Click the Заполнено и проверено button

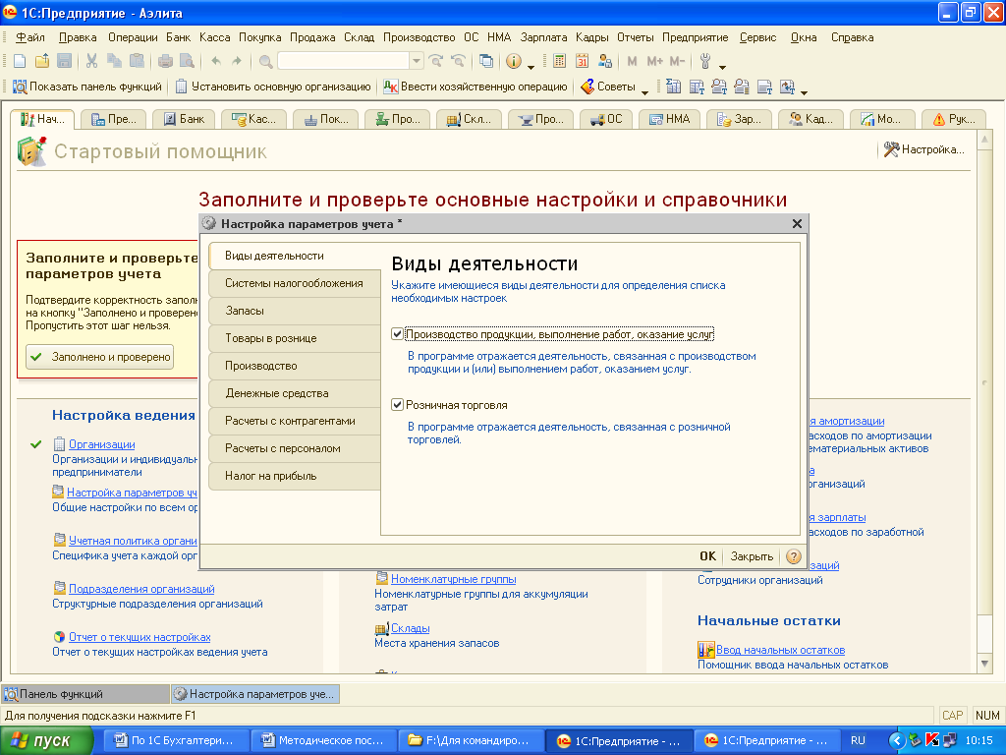tap(100, 357)
